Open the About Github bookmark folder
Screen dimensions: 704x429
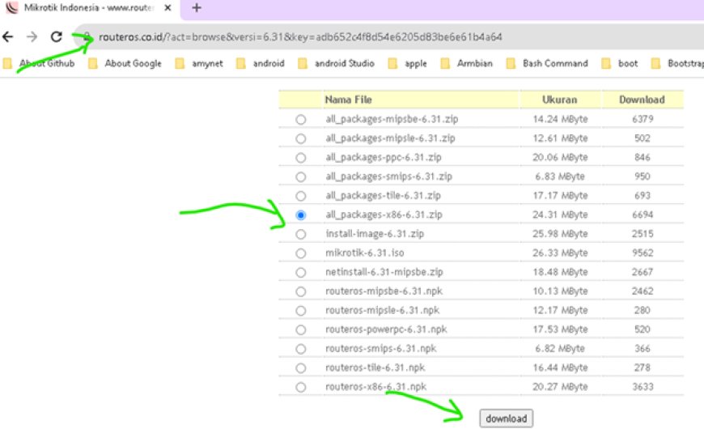coord(39,63)
